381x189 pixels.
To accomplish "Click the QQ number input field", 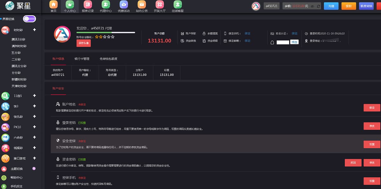I will pos(283,42).
